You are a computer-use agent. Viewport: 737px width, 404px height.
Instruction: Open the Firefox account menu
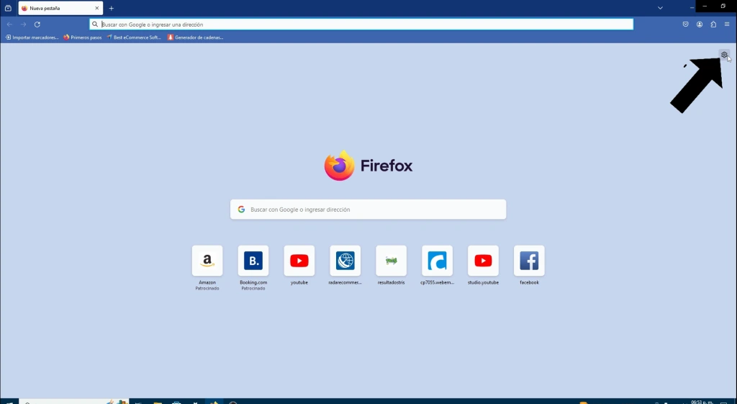tap(700, 24)
